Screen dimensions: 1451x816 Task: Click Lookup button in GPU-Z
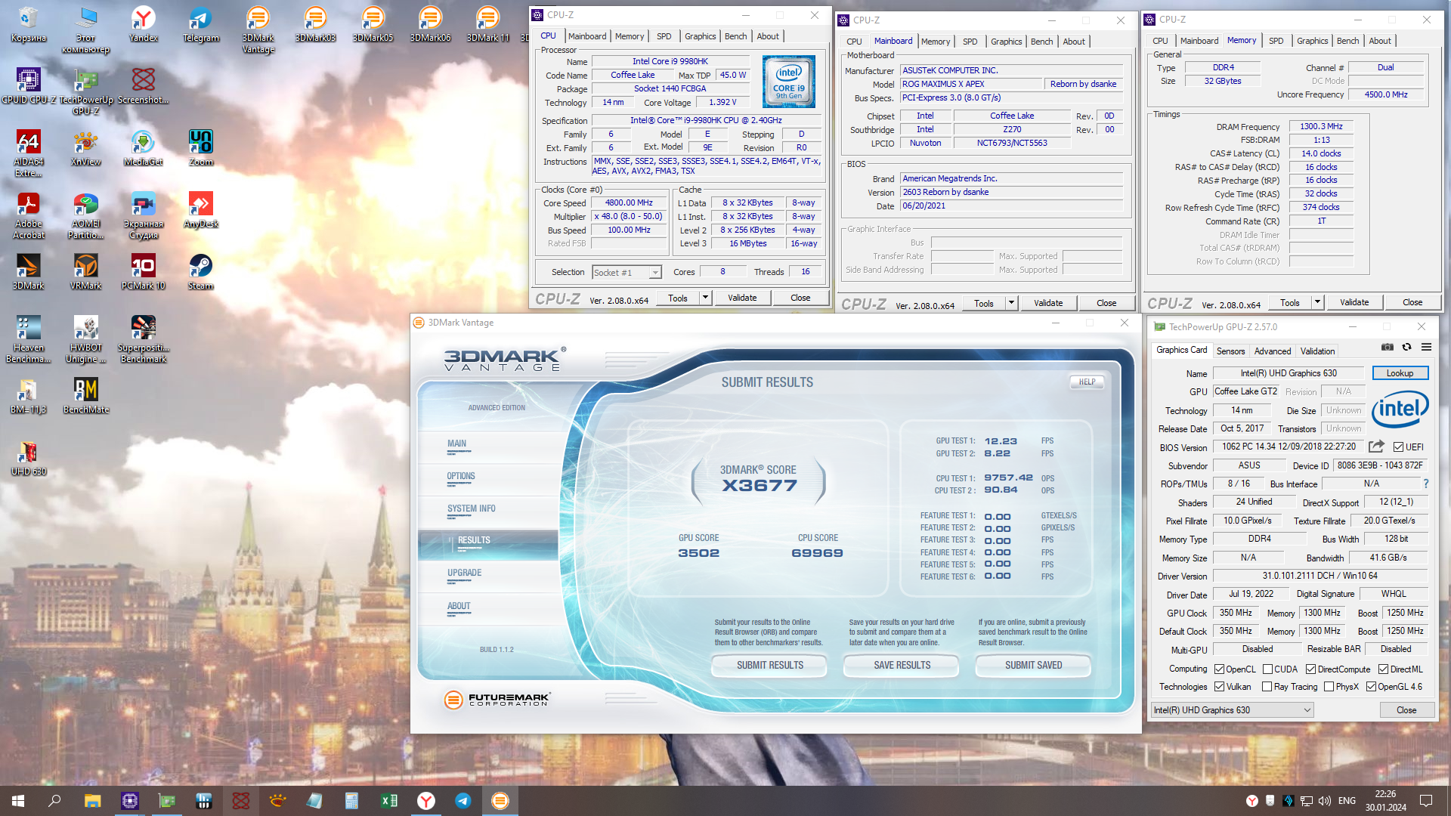click(x=1400, y=373)
